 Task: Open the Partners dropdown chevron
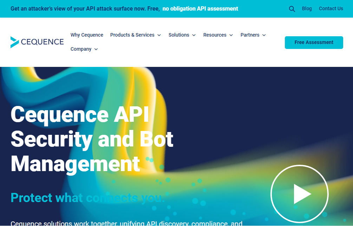click(264, 35)
